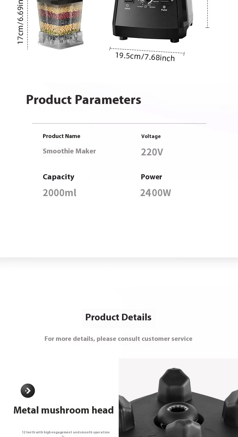Click the 19.5cm/7.68inch width dimension label
This screenshot has width=238, height=437.
[145, 56]
